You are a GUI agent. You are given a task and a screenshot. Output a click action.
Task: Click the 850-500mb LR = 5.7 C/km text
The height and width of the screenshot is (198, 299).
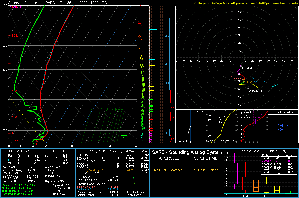(x=18, y=191)
